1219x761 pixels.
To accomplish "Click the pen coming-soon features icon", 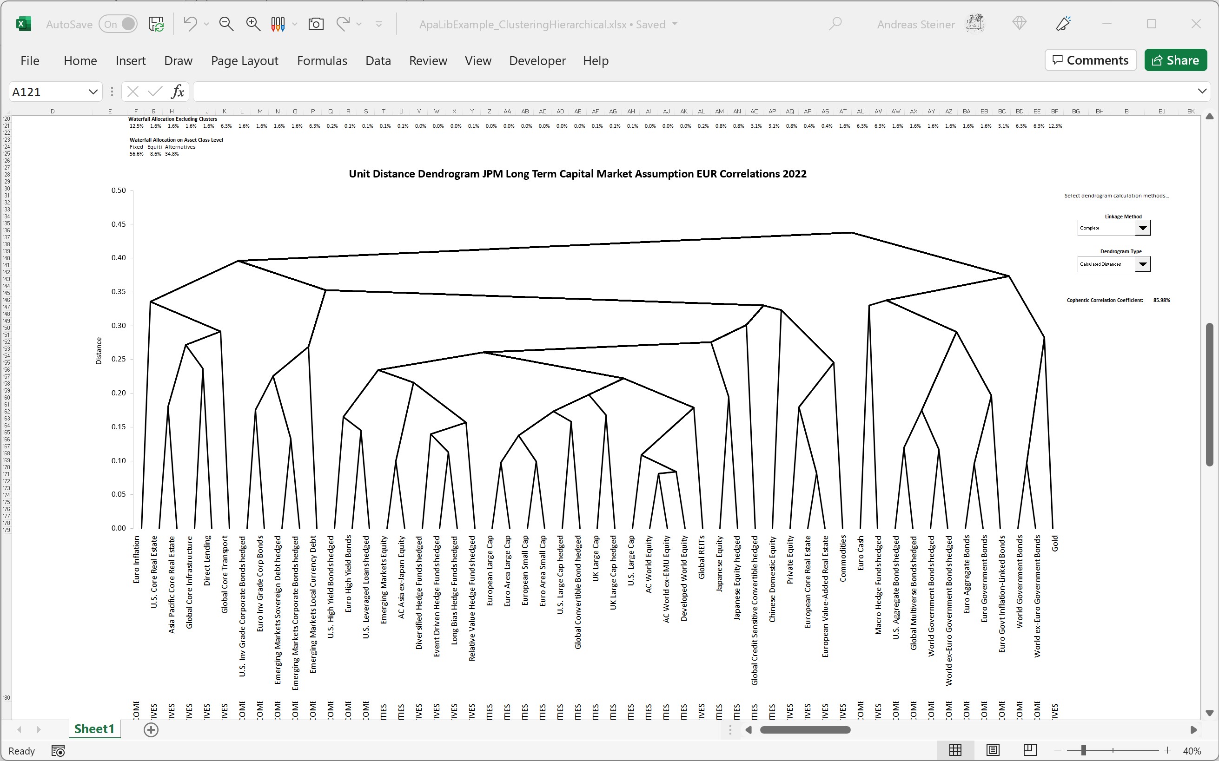I will coord(1063,24).
